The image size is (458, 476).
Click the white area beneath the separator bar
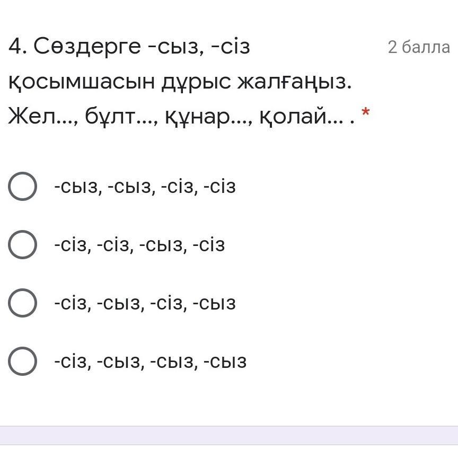[x=229, y=460]
